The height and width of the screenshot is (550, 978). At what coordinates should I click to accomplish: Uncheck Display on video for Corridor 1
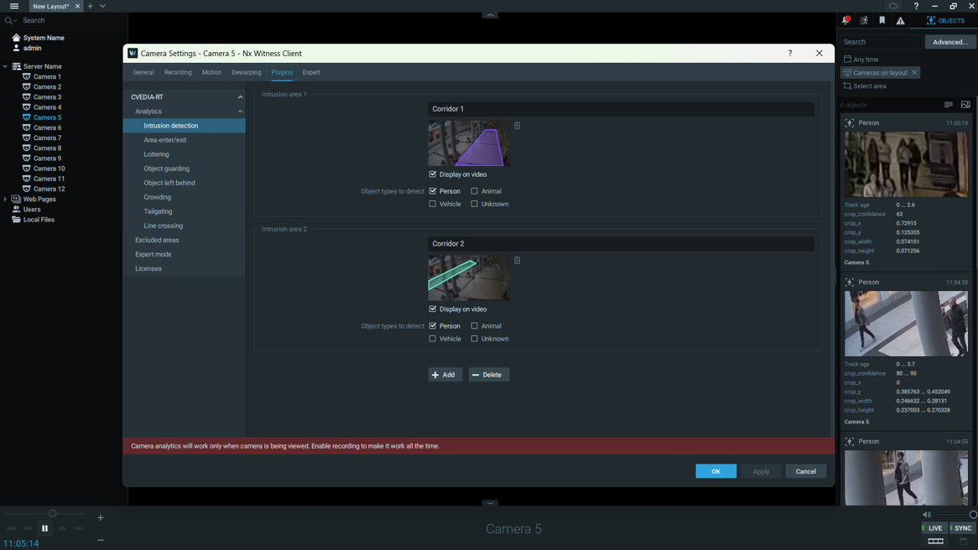coord(433,174)
